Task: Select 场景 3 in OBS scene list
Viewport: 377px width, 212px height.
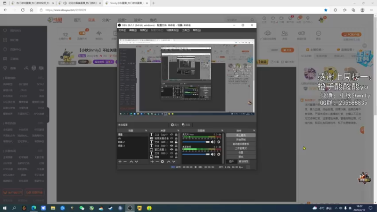Action: pyautogui.click(x=132, y=146)
